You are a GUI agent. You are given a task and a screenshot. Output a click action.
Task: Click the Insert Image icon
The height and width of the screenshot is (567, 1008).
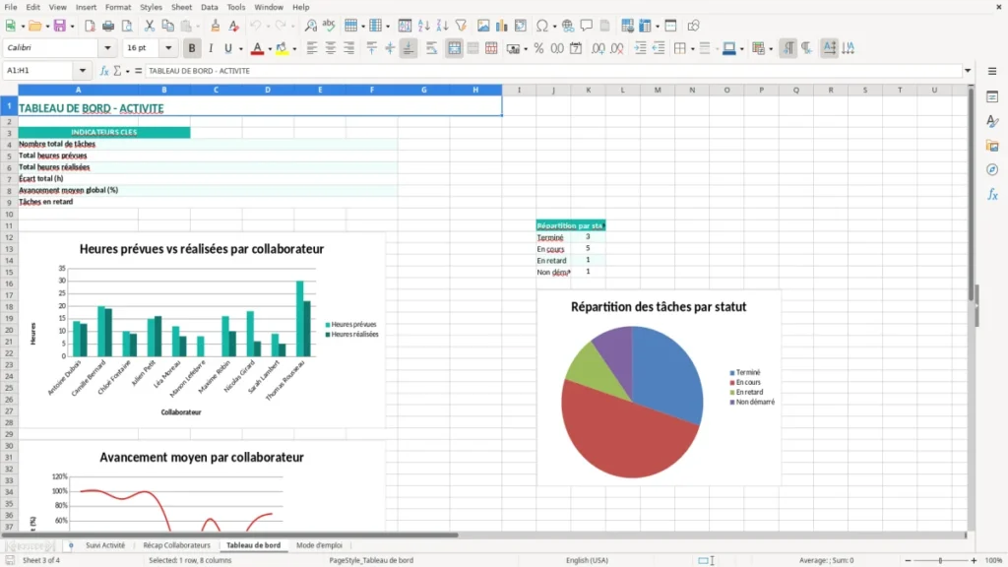coord(483,26)
